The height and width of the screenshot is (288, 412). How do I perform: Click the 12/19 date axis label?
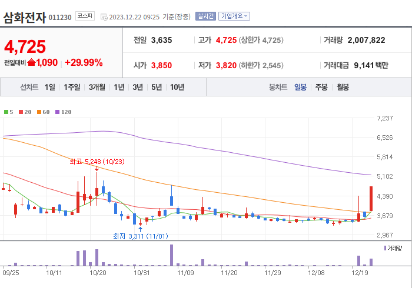click(360, 273)
